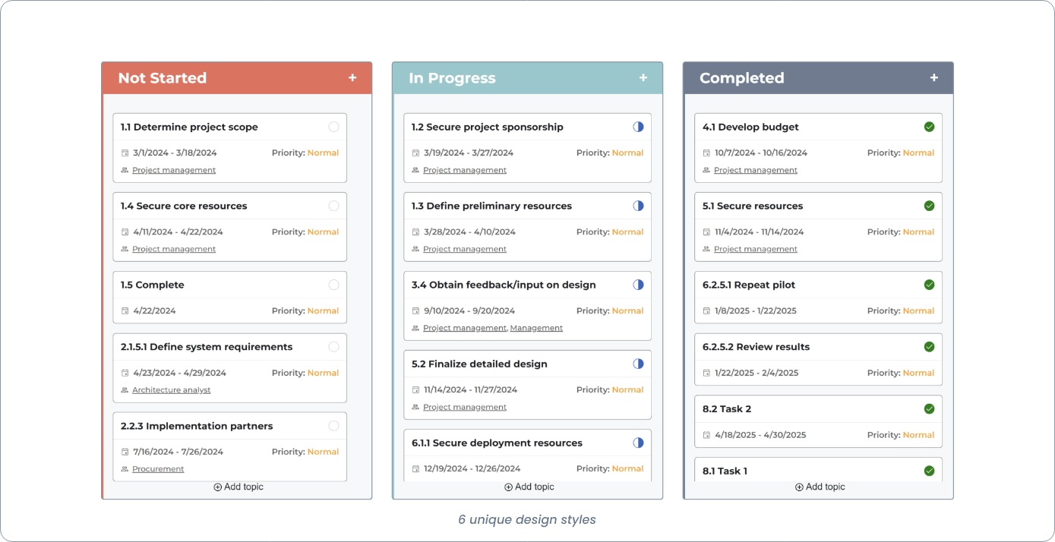
Task: Open Project management link on 1.1 card
Action: click(x=174, y=170)
